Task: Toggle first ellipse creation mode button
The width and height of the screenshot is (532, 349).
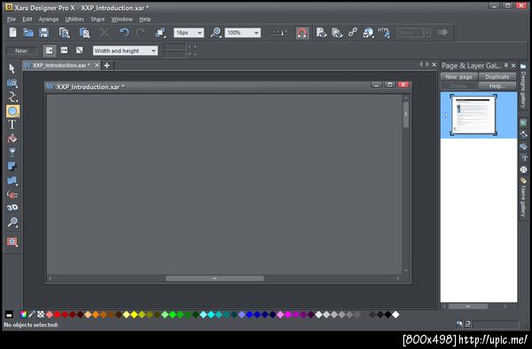Action: pos(49,51)
